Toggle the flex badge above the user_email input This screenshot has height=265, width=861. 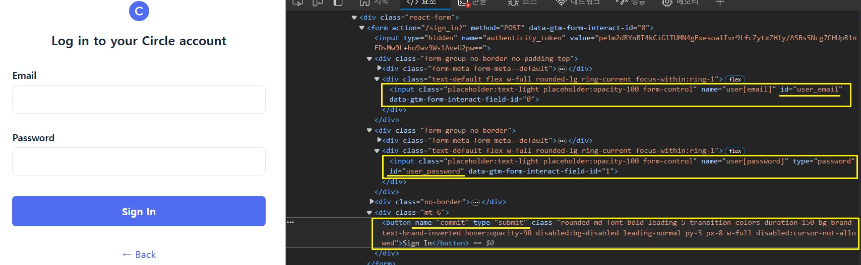click(735, 79)
